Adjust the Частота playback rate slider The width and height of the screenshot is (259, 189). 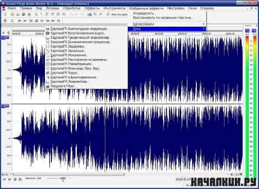click(63, 179)
